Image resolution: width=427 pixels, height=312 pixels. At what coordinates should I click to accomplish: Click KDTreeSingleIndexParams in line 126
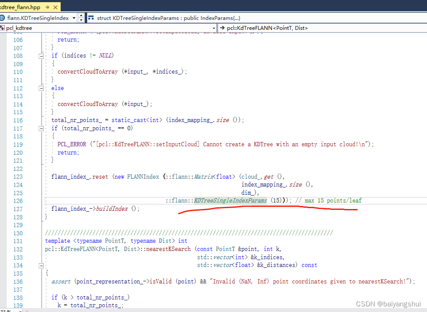pos(230,201)
